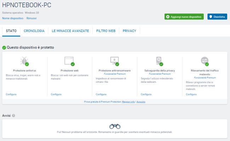Click the web protection browser window icon
The width and height of the screenshot is (230, 141).
coord(69,61)
